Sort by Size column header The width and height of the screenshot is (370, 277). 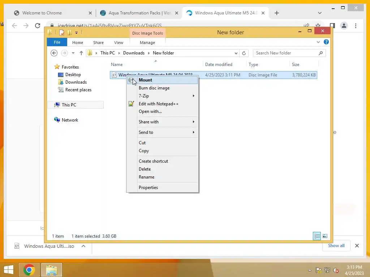pyautogui.click(x=296, y=65)
